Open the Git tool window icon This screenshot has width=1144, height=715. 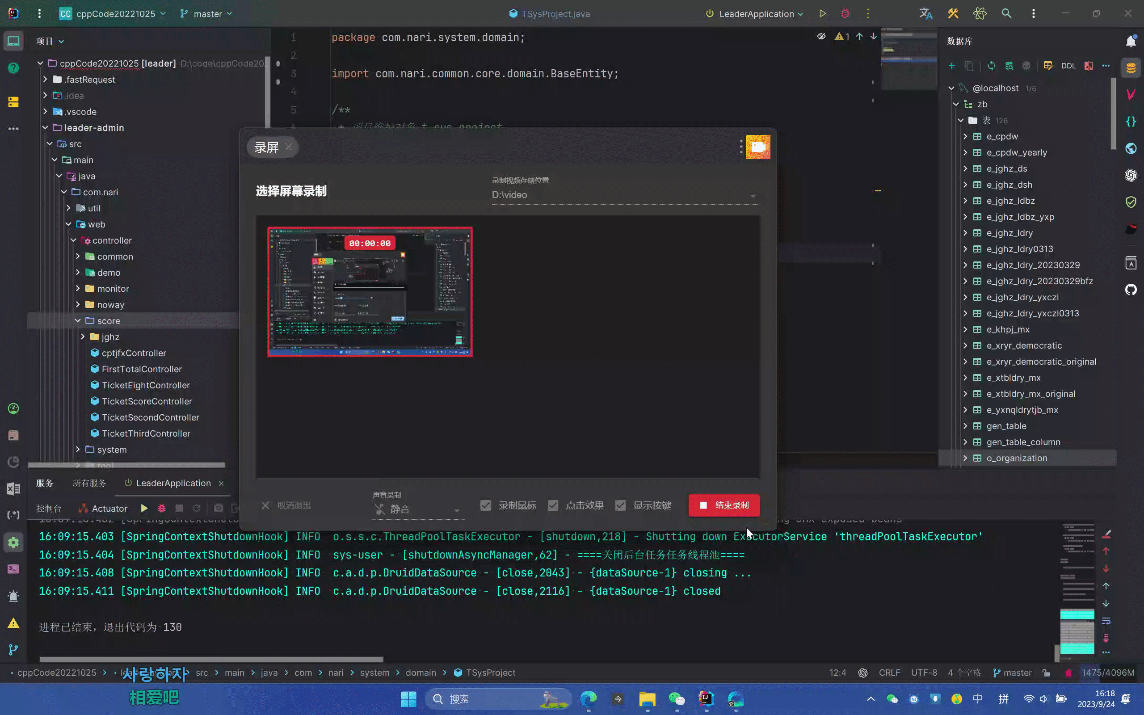pos(13,649)
